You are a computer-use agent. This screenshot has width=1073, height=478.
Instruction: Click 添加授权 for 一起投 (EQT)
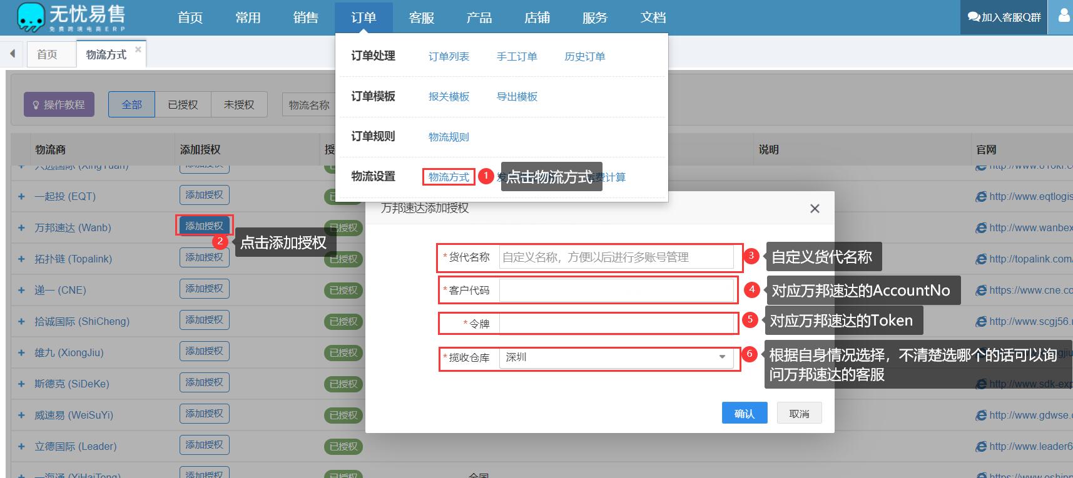(x=204, y=195)
